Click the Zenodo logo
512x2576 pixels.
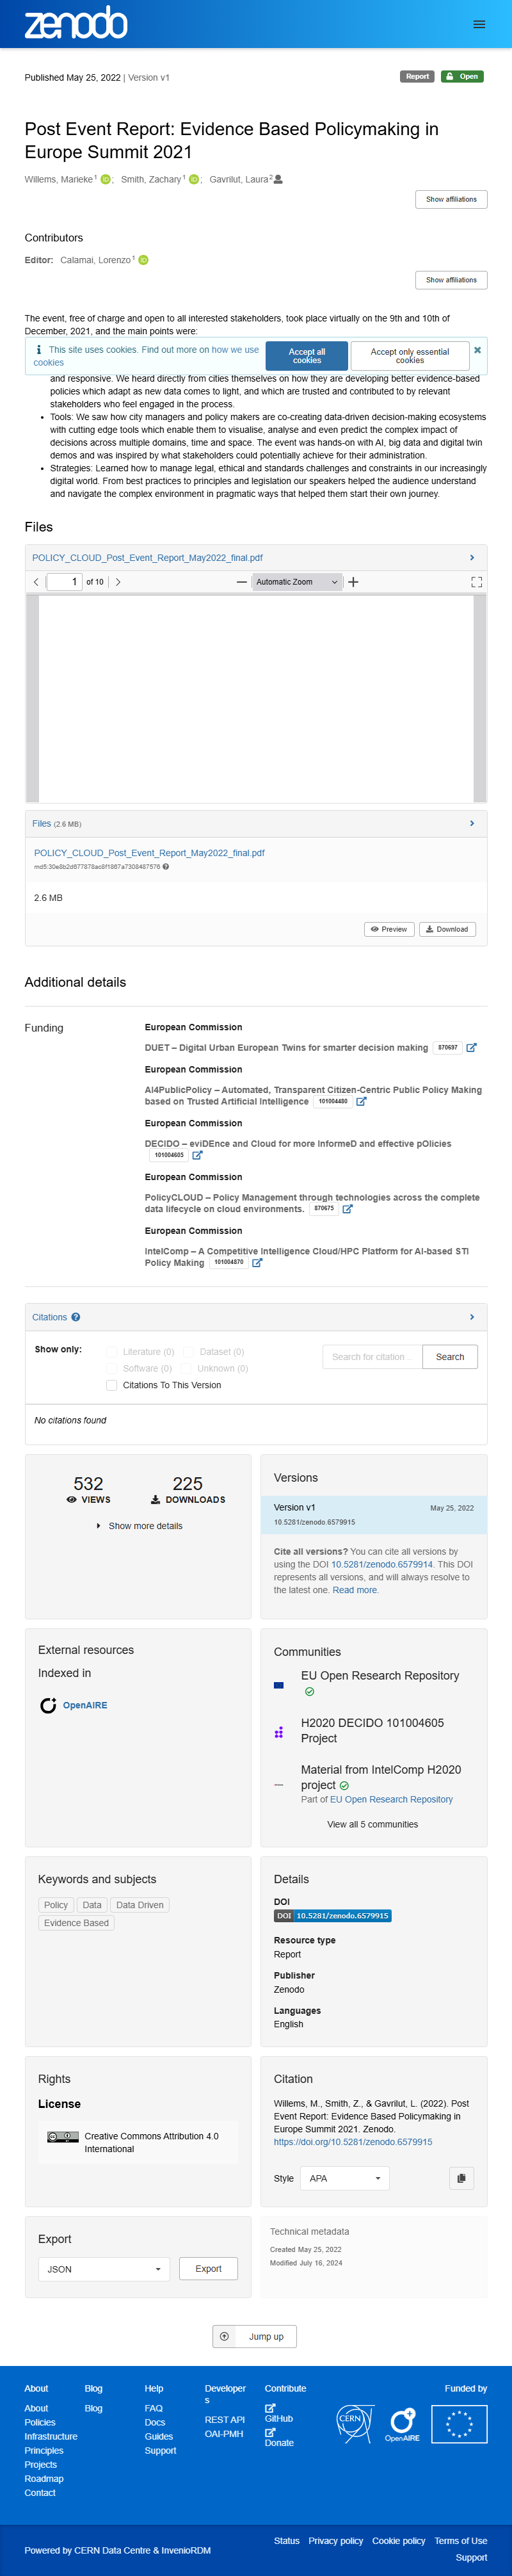tap(76, 23)
